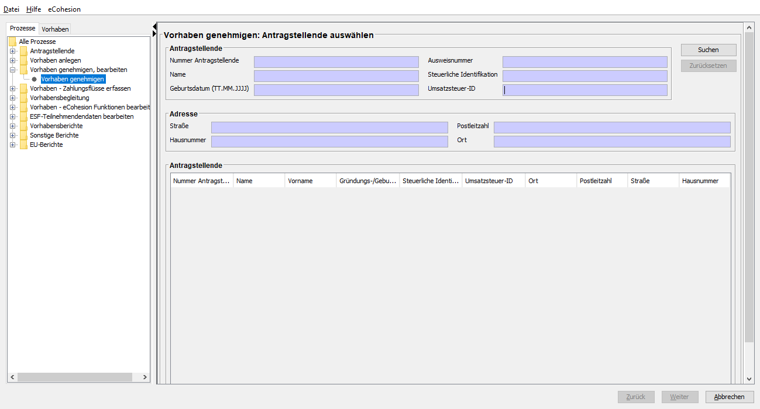Open the Datei menu
The height and width of the screenshot is (409, 760).
(11, 9)
